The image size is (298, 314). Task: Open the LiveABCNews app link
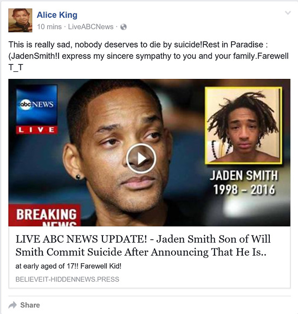pos(91,26)
